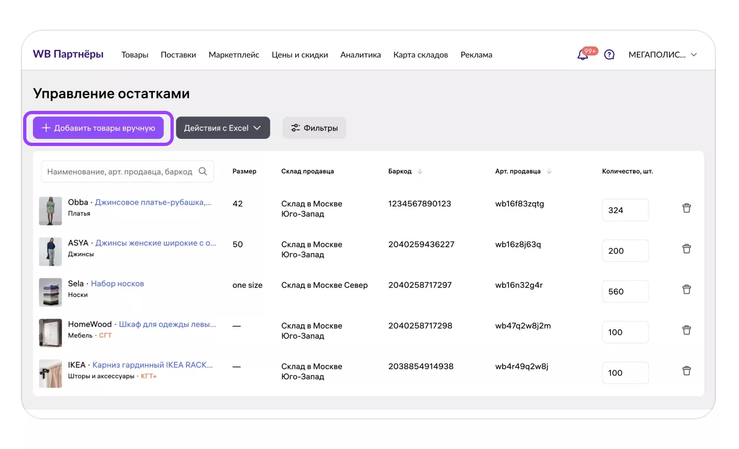Expand the Действия с Excel dropdown
Image resolution: width=739 pixels, height=449 pixels.
tap(223, 128)
